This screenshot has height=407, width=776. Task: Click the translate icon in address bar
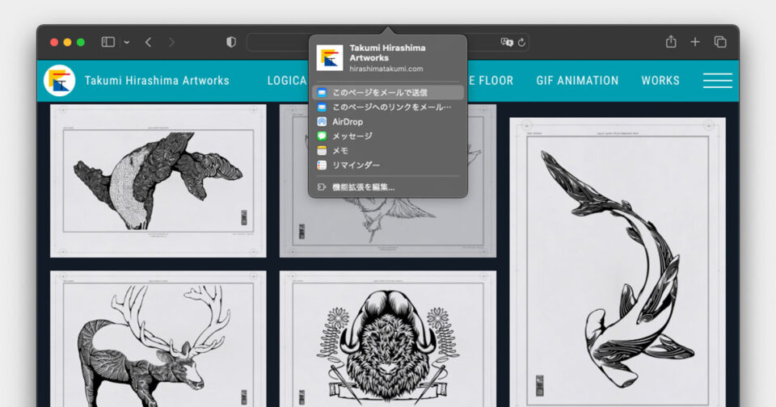[x=506, y=42]
